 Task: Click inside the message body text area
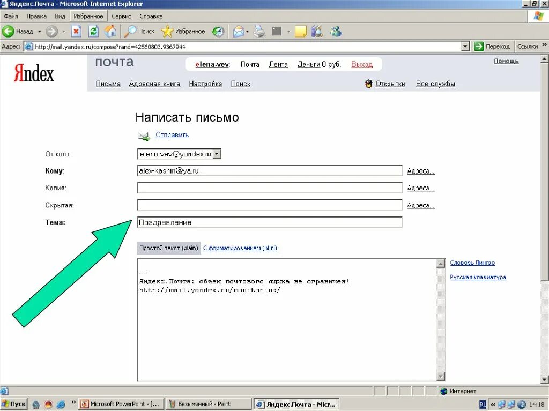pyautogui.click(x=287, y=319)
